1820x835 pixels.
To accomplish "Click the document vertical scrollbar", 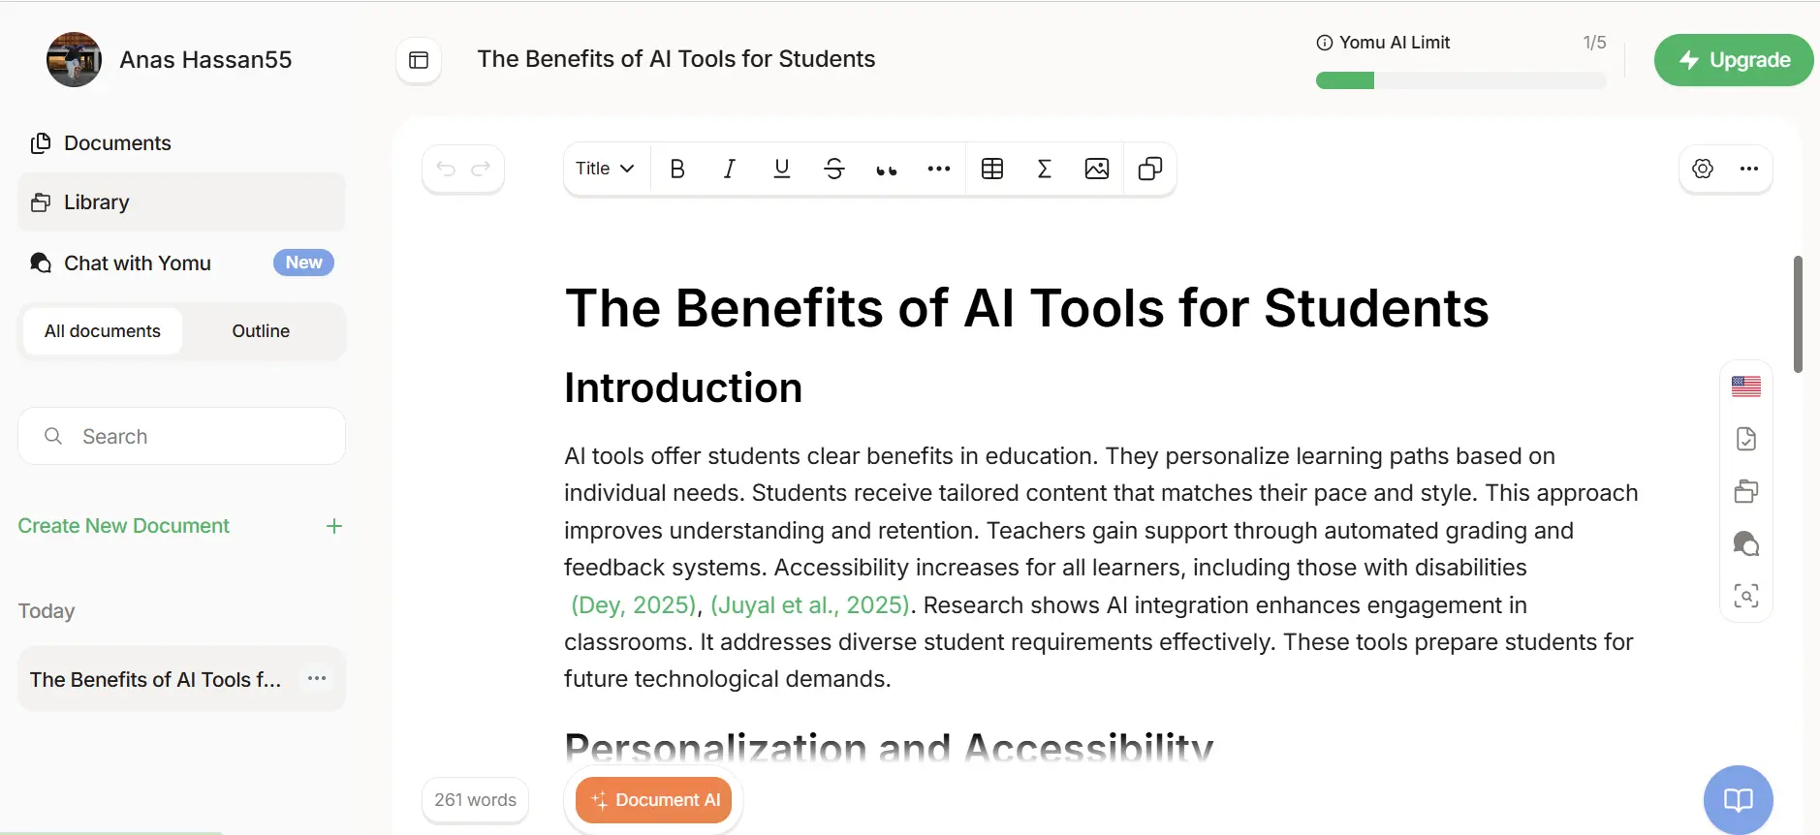I will pos(1798,314).
